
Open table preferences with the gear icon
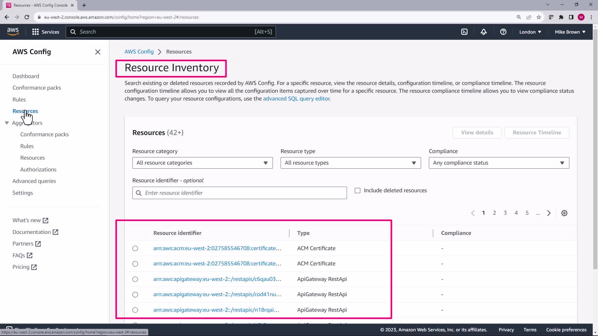(x=564, y=213)
